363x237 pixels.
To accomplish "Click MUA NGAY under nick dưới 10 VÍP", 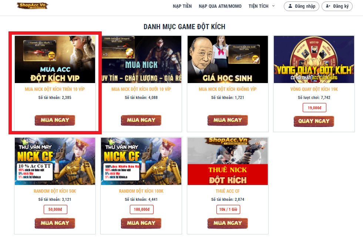I will pos(141,120).
